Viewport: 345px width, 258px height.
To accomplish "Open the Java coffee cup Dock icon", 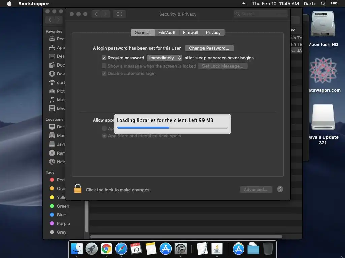I will tap(217, 249).
